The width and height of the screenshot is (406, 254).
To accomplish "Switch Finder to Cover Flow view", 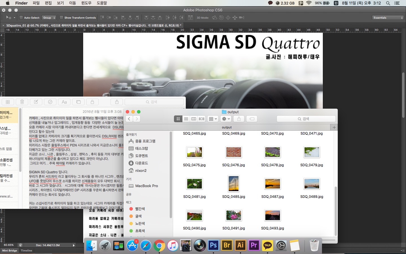I will (x=202, y=119).
